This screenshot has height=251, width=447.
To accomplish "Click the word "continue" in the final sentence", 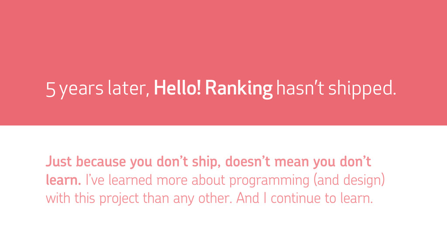I will pyautogui.click(x=299, y=199).
